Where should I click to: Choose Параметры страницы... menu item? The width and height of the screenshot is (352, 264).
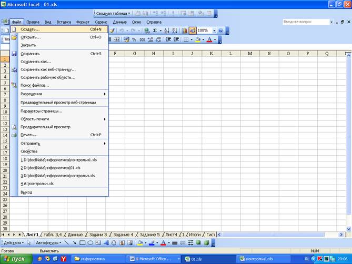(59, 111)
